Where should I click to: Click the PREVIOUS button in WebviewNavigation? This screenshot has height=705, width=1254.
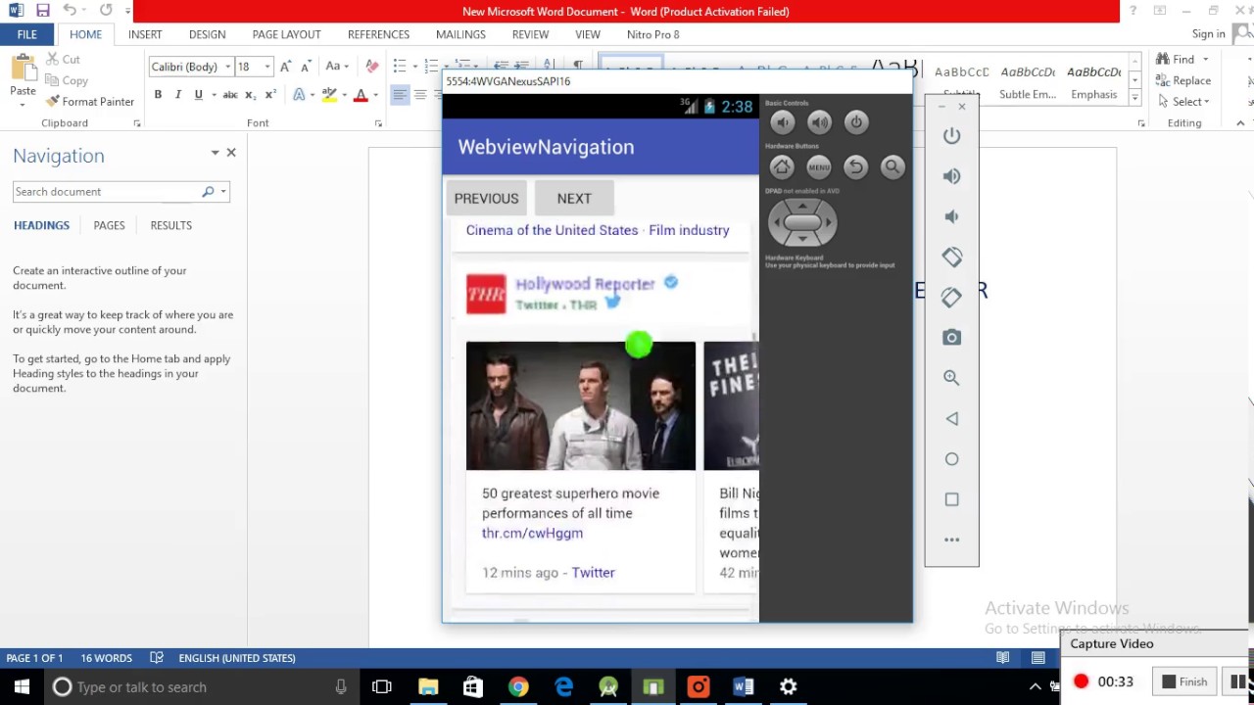tap(486, 198)
